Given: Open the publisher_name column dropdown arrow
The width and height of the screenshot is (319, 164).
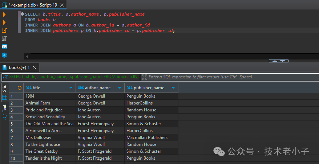Looking at the screenshot, I should click(173, 88).
